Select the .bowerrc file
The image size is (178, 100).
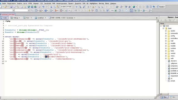point(174,61)
